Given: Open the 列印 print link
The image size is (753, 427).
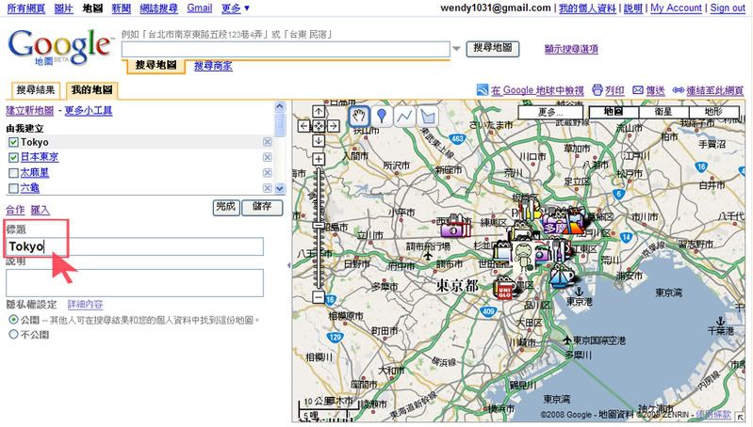Looking at the screenshot, I should pyautogui.click(x=608, y=90).
